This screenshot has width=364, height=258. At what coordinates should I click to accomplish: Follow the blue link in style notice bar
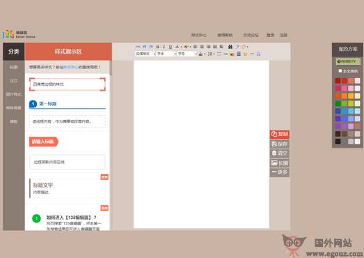point(70,67)
